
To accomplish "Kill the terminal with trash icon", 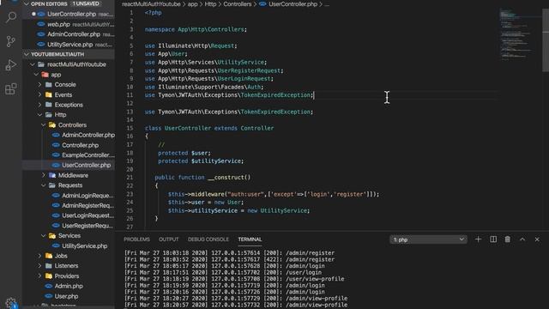I will (507, 239).
